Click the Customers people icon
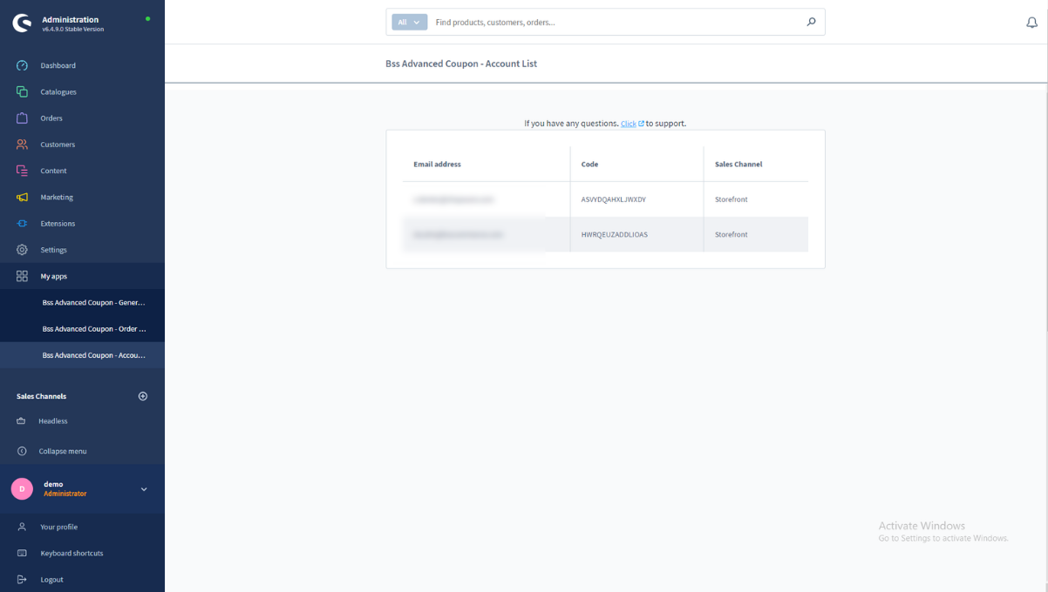 tap(22, 145)
